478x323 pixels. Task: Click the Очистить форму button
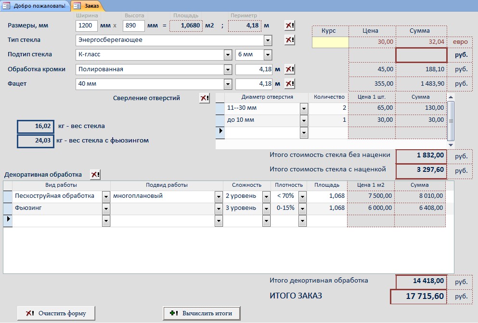tap(56, 313)
